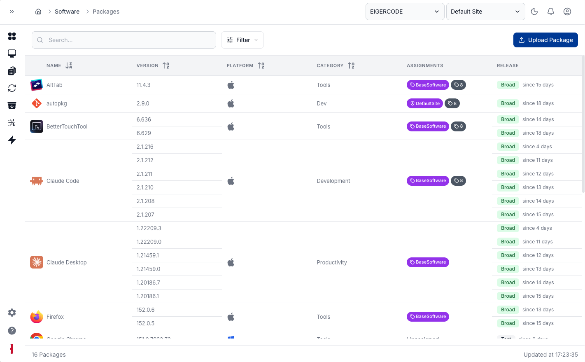The width and height of the screenshot is (585, 362).
Task: Select the Claude Desktop package name
Action: [x=67, y=262]
